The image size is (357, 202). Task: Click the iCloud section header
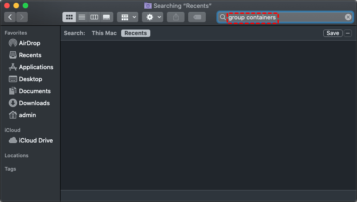coord(12,130)
